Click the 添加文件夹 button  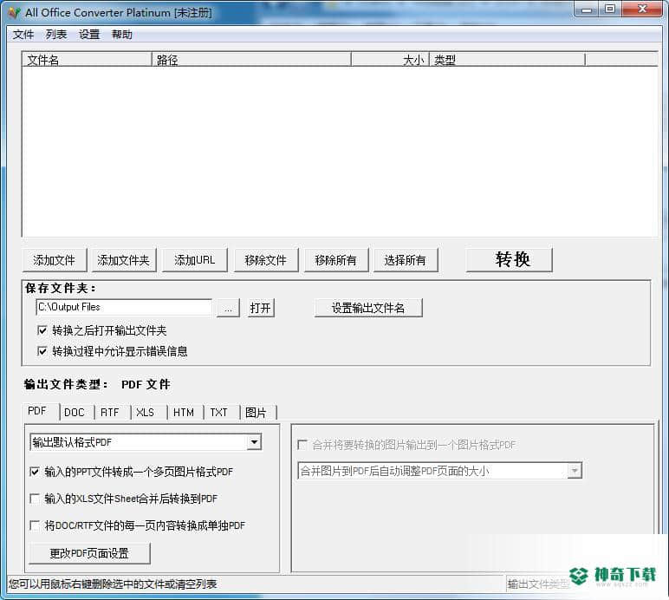[x=124, y=260]
